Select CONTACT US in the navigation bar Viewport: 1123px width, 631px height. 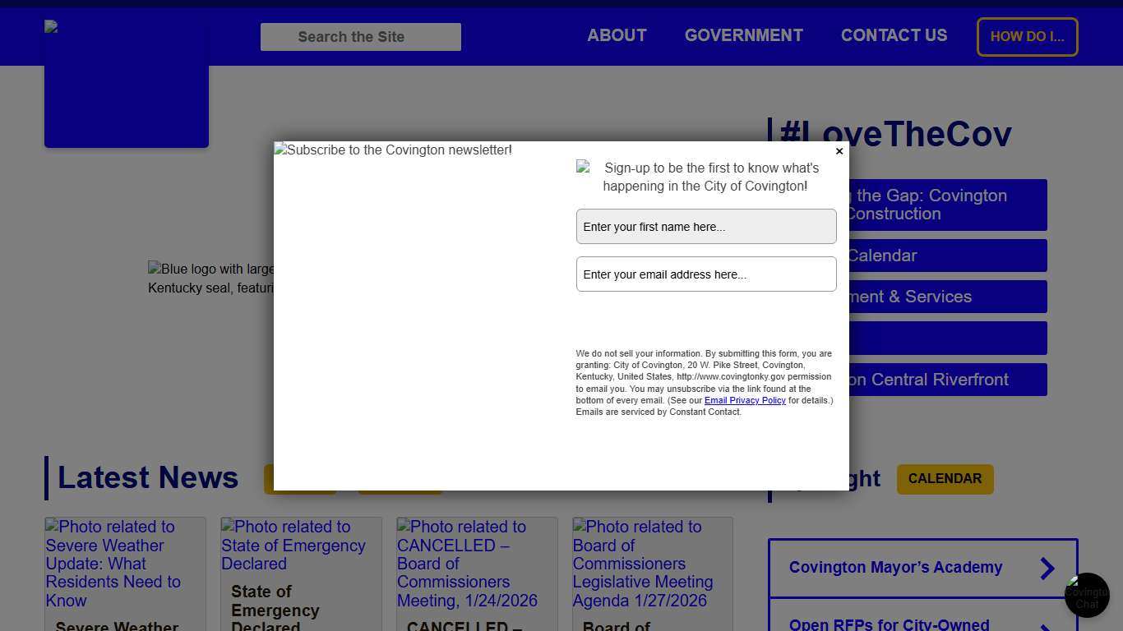point(894,35)
